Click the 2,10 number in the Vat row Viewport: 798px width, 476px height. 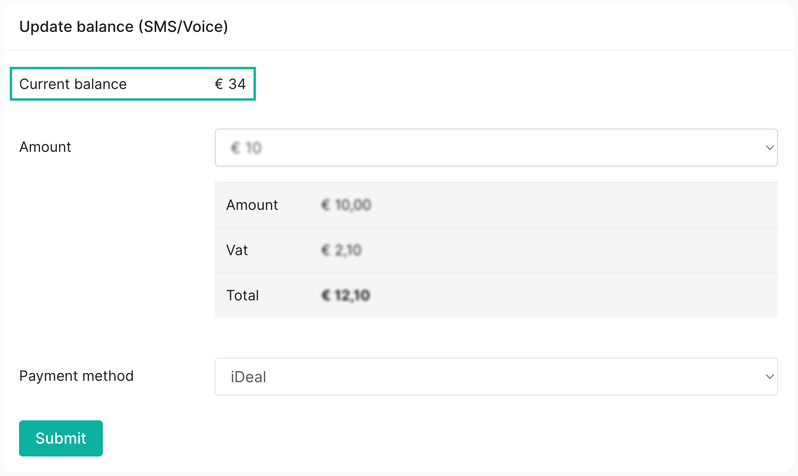tap(349, 250)
